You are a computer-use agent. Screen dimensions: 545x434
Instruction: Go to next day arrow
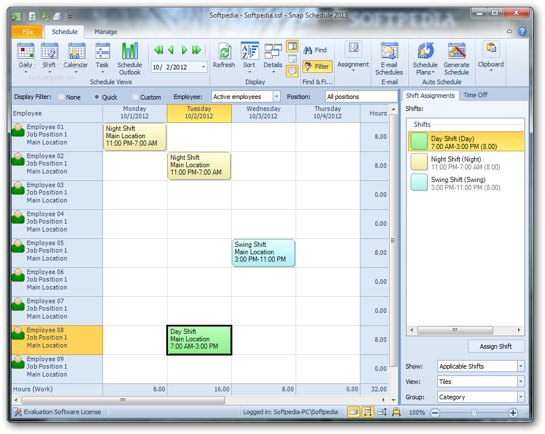click(x=184, y=50)
